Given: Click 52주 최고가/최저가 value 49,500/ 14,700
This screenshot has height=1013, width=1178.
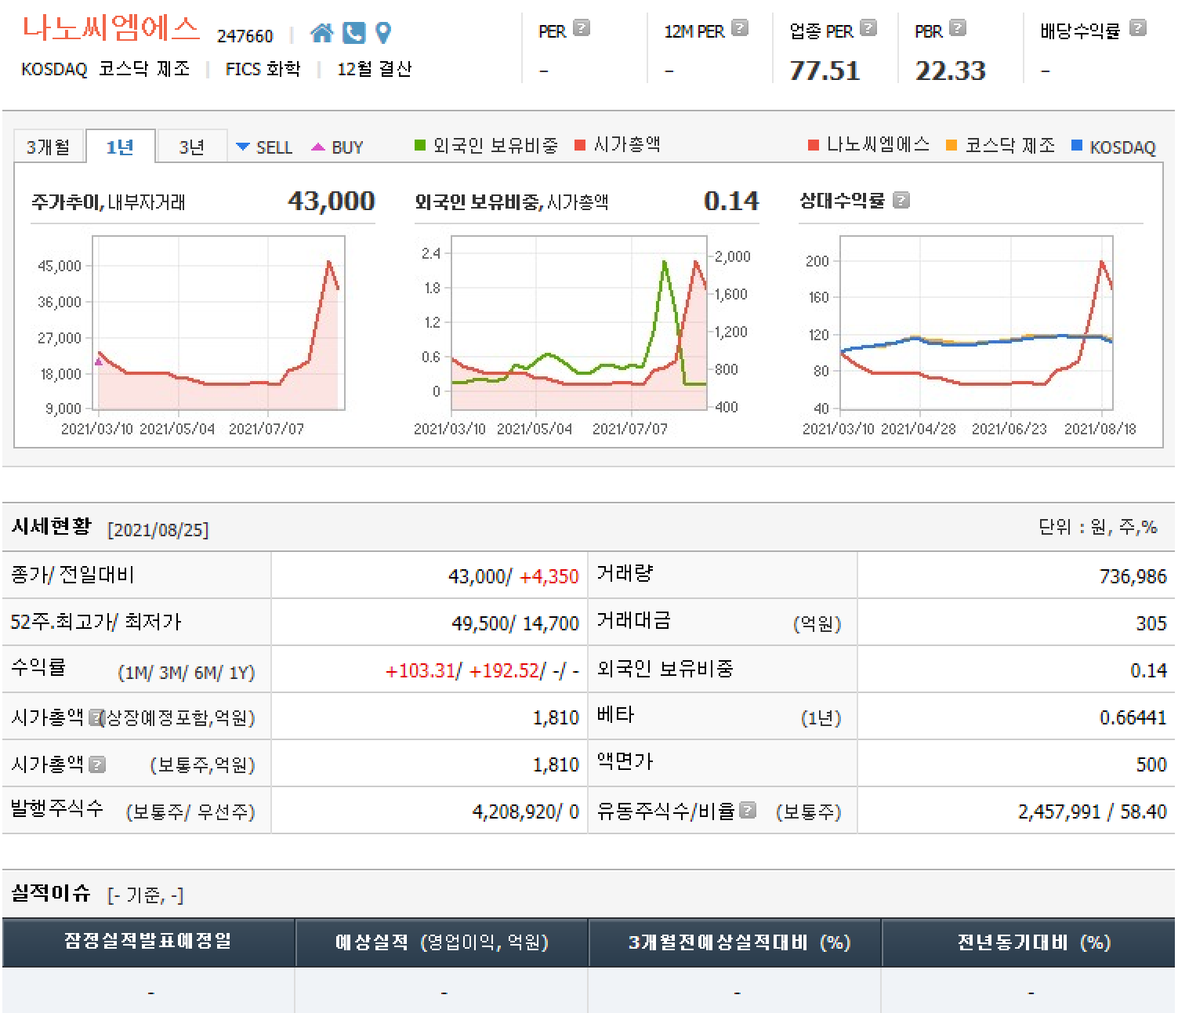Looking at the screenshot, I should [x=515, y=623].
